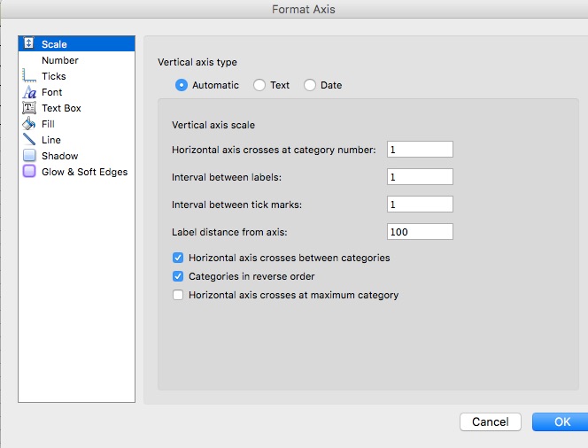Choose the Text axis type radio button
The image size is (588, 448).
259,85
